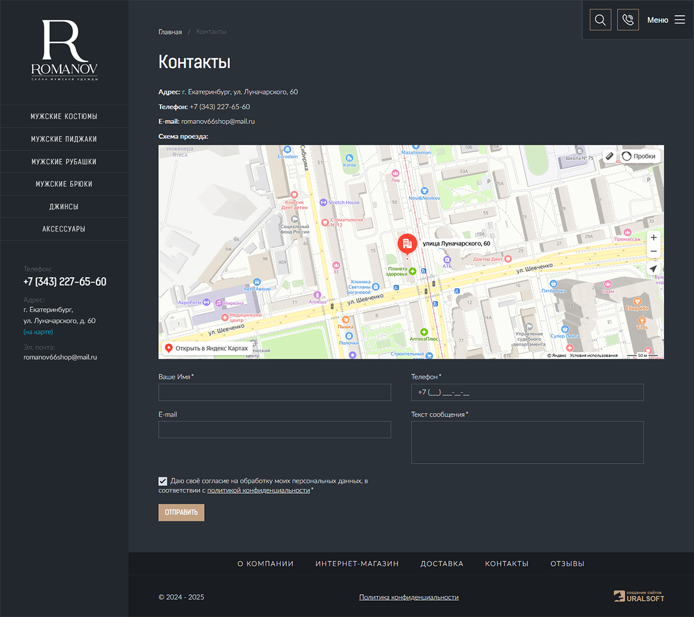Screen dimensions: 694x617
Task: Zoom out on the map
Action: (653, 252)
